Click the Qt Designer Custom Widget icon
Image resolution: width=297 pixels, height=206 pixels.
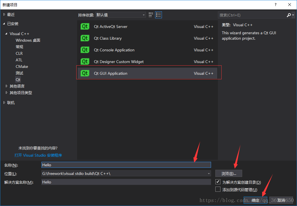(x=85, y=62)
